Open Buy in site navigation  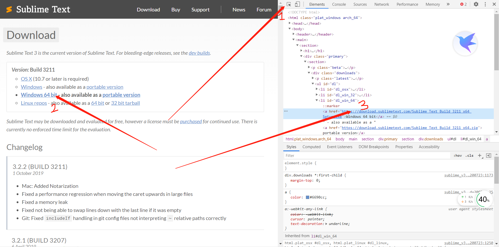click(x=176, y=10)
